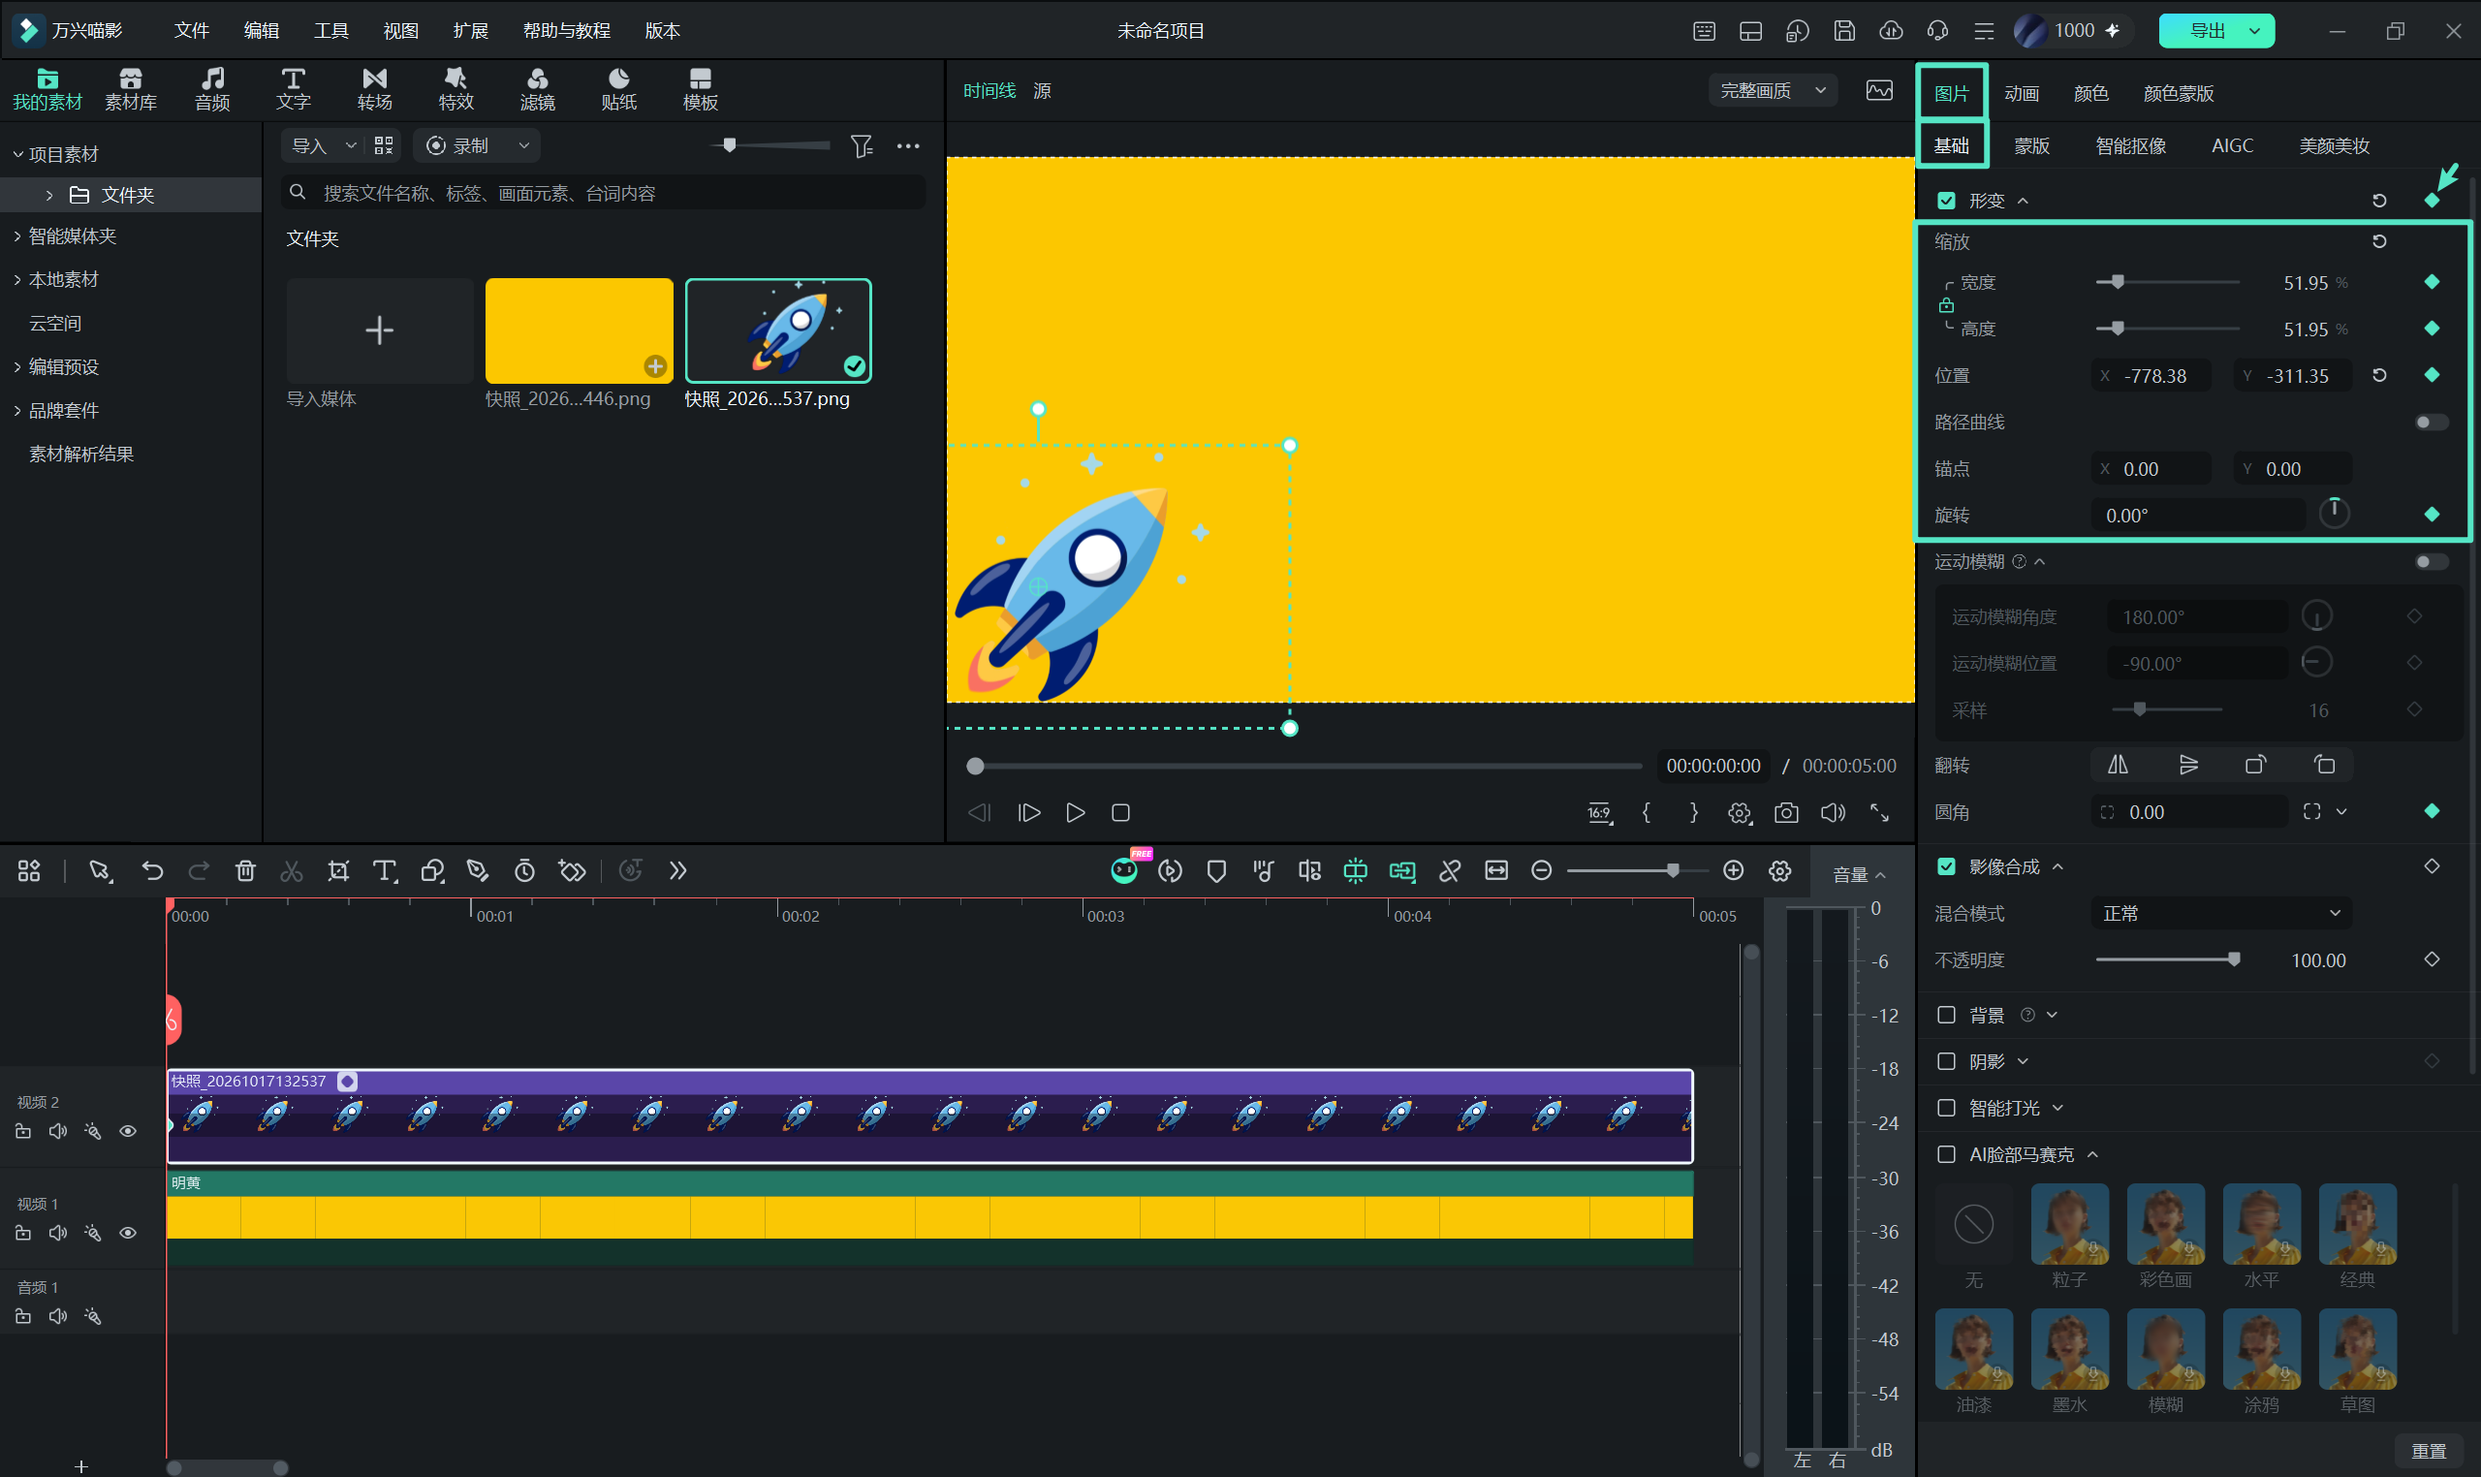The image size is (2481, 1477).
Task: Hide the 视频 2 track with eye icon
Action: tap(128, 1132)
